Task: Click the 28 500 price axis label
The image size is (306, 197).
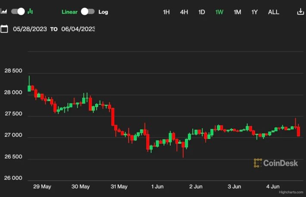Action: coord(13,71)
